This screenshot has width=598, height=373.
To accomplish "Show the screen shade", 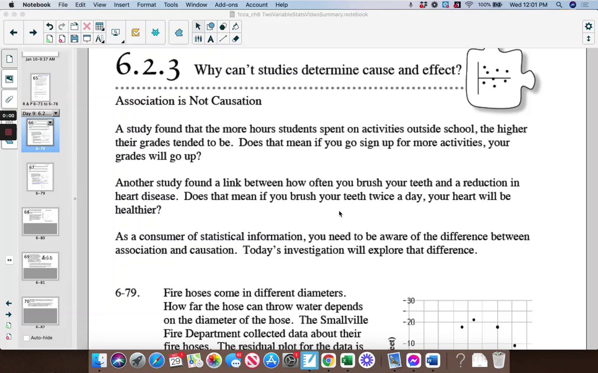I will [x=87, y=38].
